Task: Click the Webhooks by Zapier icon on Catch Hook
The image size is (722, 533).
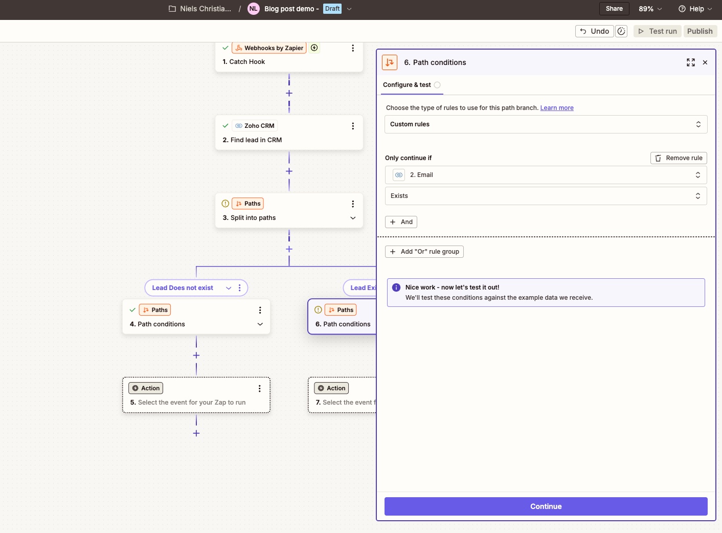Action: 238,48
